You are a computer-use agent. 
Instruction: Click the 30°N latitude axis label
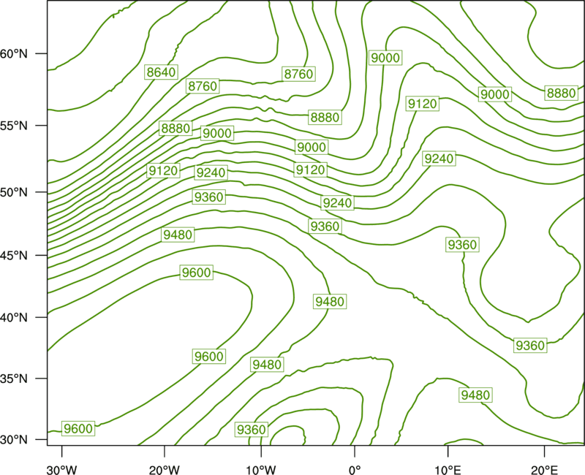click(x=14, y=440)
